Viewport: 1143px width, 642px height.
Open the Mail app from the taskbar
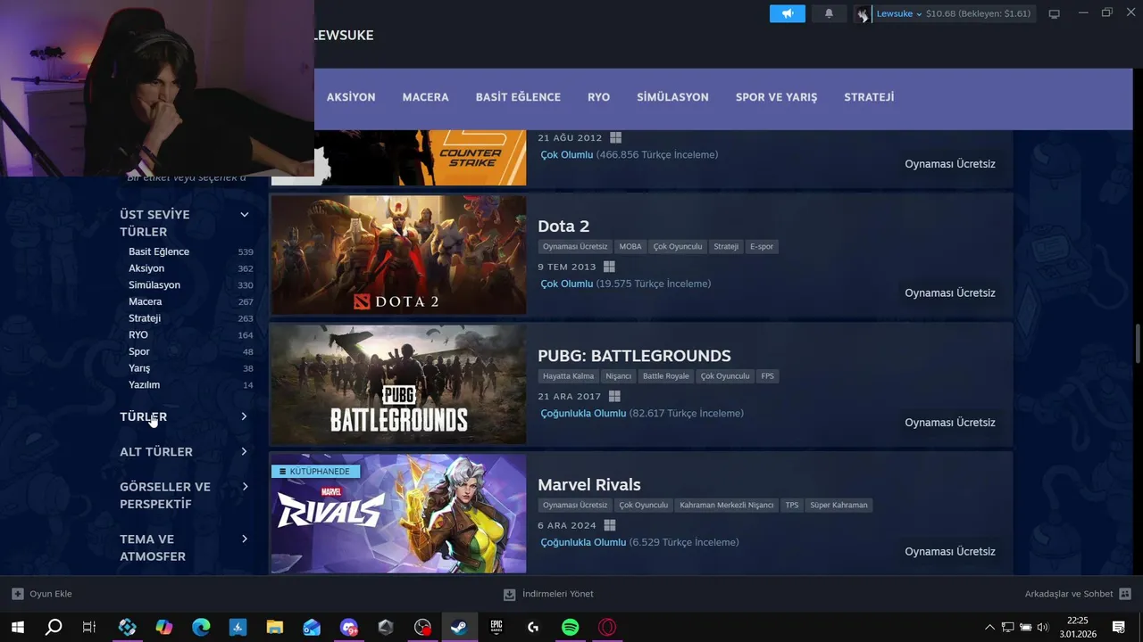coord(312,627)
